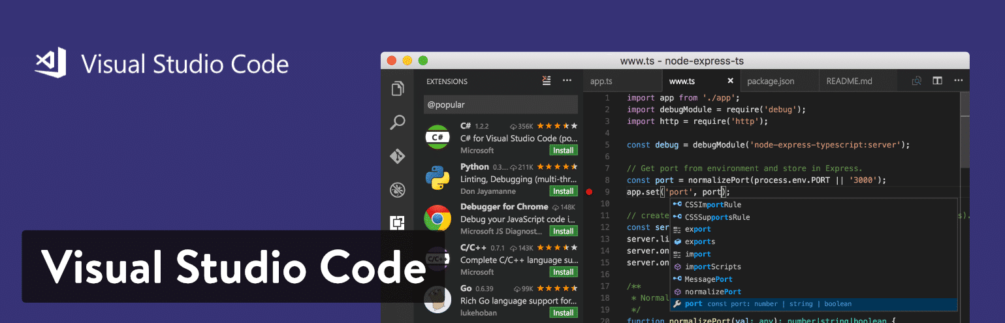This screenshot has width=1005, height=323.
Task: Open the Source Control git icon
Action: point(397,157)
